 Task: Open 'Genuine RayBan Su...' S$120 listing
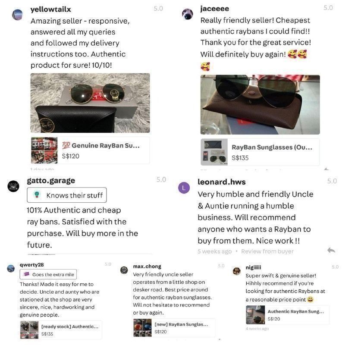pyautogui.click(x=90, y=151)
